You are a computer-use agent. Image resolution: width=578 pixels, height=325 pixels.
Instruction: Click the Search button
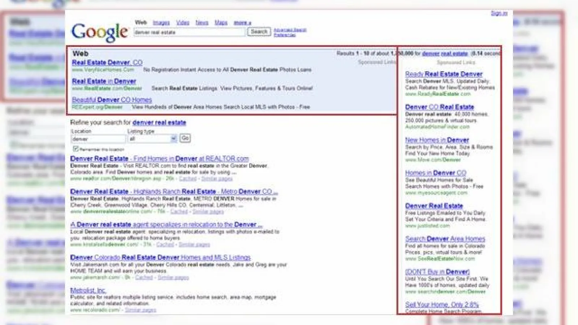[259, 32]
